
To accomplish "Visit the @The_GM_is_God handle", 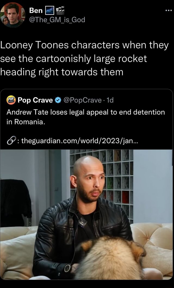I will tap(57, 20).
